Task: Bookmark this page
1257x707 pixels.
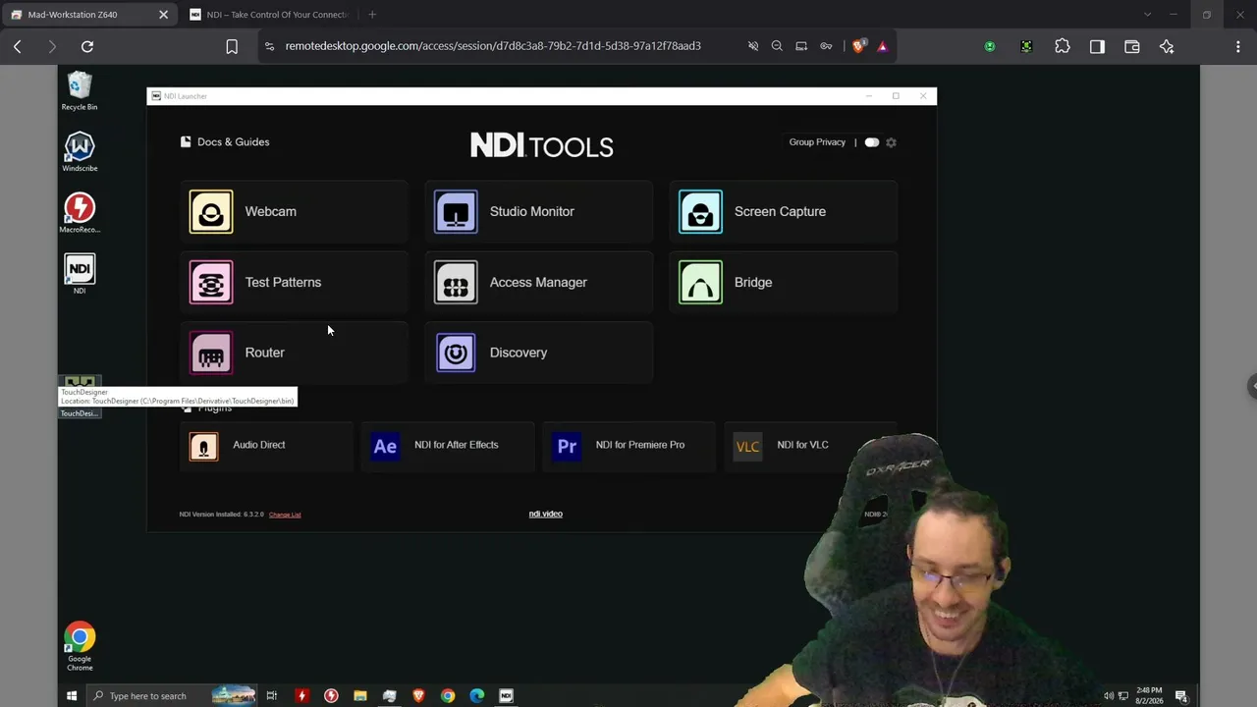Action: coord(232,46)
